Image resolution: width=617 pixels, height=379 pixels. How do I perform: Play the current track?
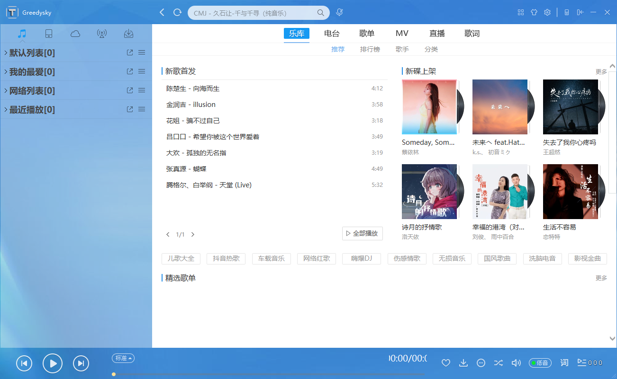click(53, 363)
